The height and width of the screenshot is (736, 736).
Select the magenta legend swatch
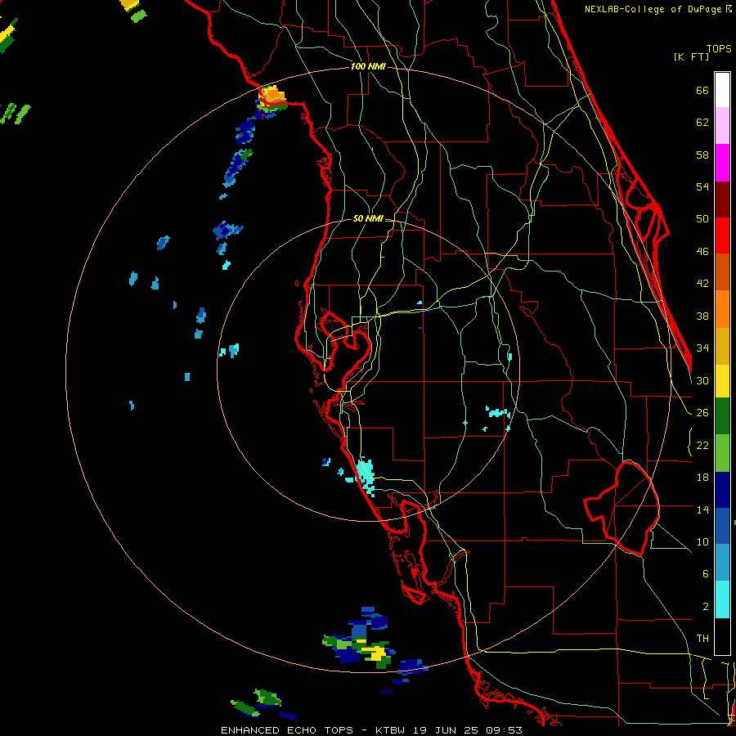[722, 163]
